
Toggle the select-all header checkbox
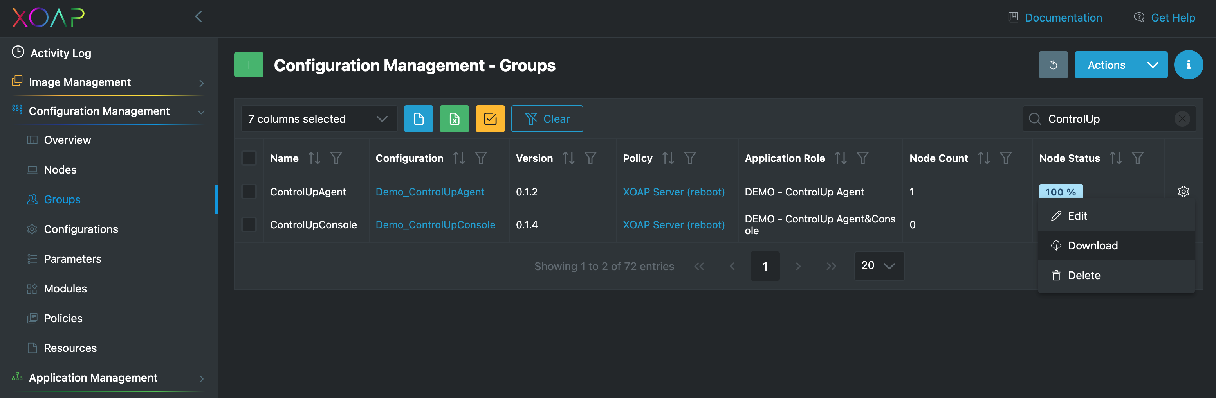pyautogui.click(x=249, y=158)
